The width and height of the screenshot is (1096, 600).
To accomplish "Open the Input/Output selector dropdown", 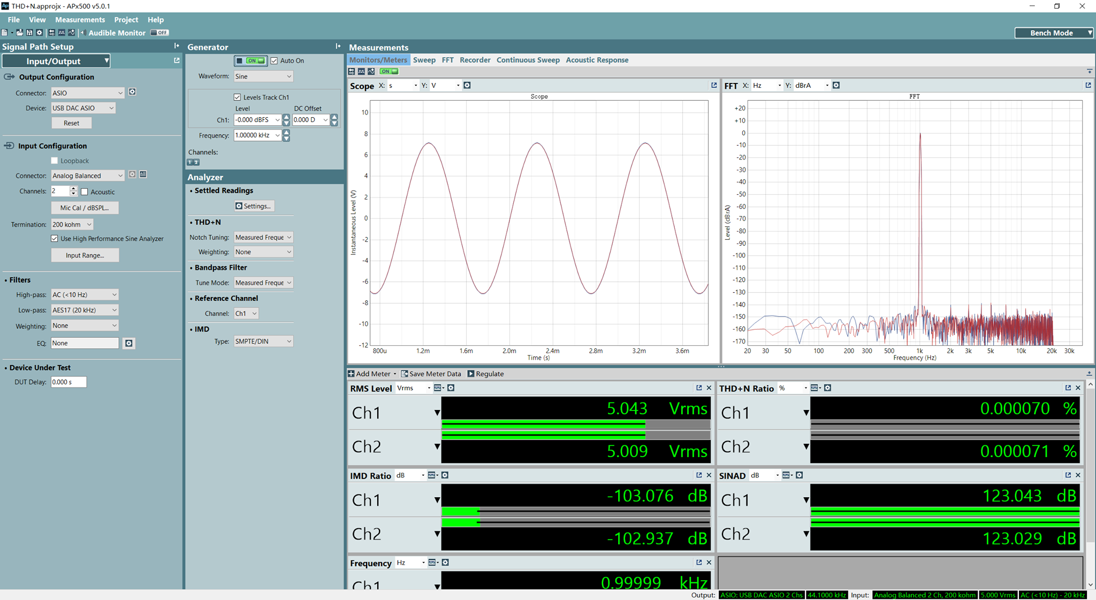I will tap(56, 61).
